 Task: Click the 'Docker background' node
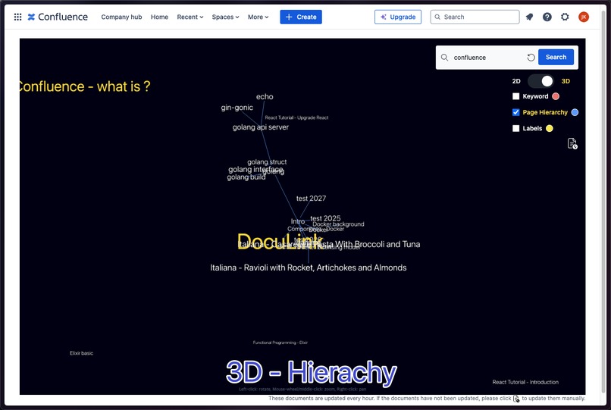pos(338,224)
